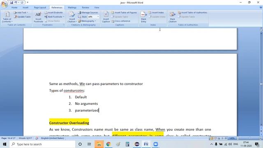Viewport: 263px width, 148px height.
Task: Switch to Outline view
Action: [222, 138]
